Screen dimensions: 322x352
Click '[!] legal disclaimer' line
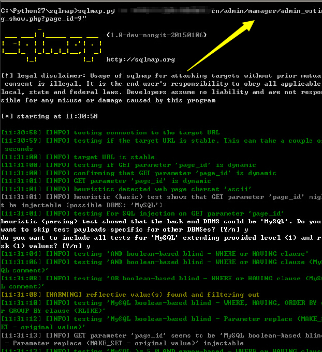[161, 75]
